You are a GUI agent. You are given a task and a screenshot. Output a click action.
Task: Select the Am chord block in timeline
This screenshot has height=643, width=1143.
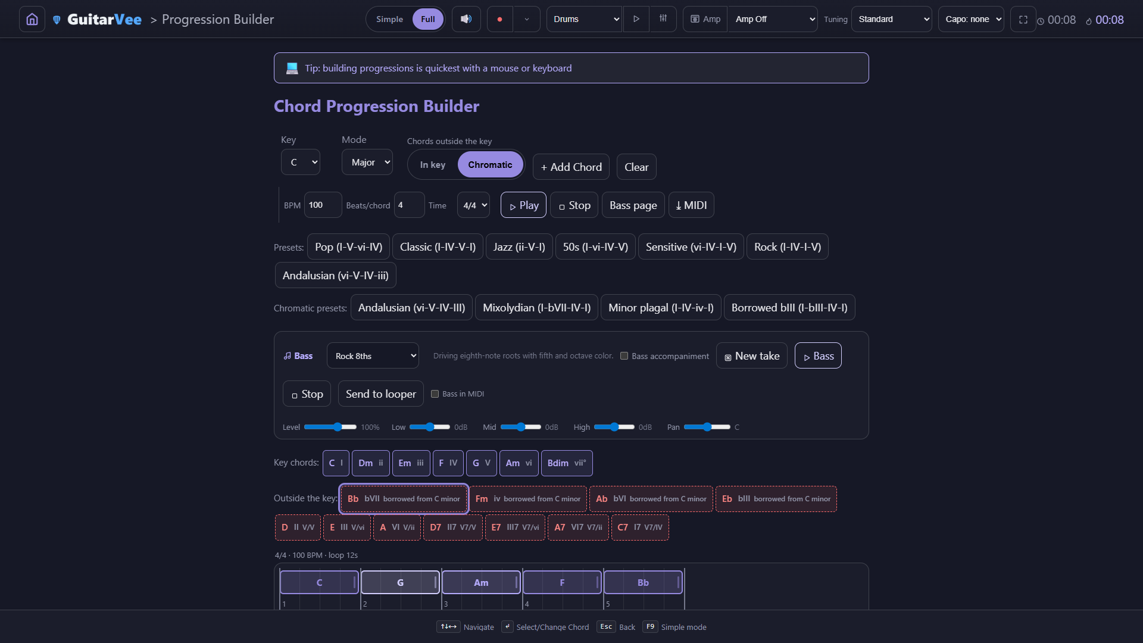[481, 582]
